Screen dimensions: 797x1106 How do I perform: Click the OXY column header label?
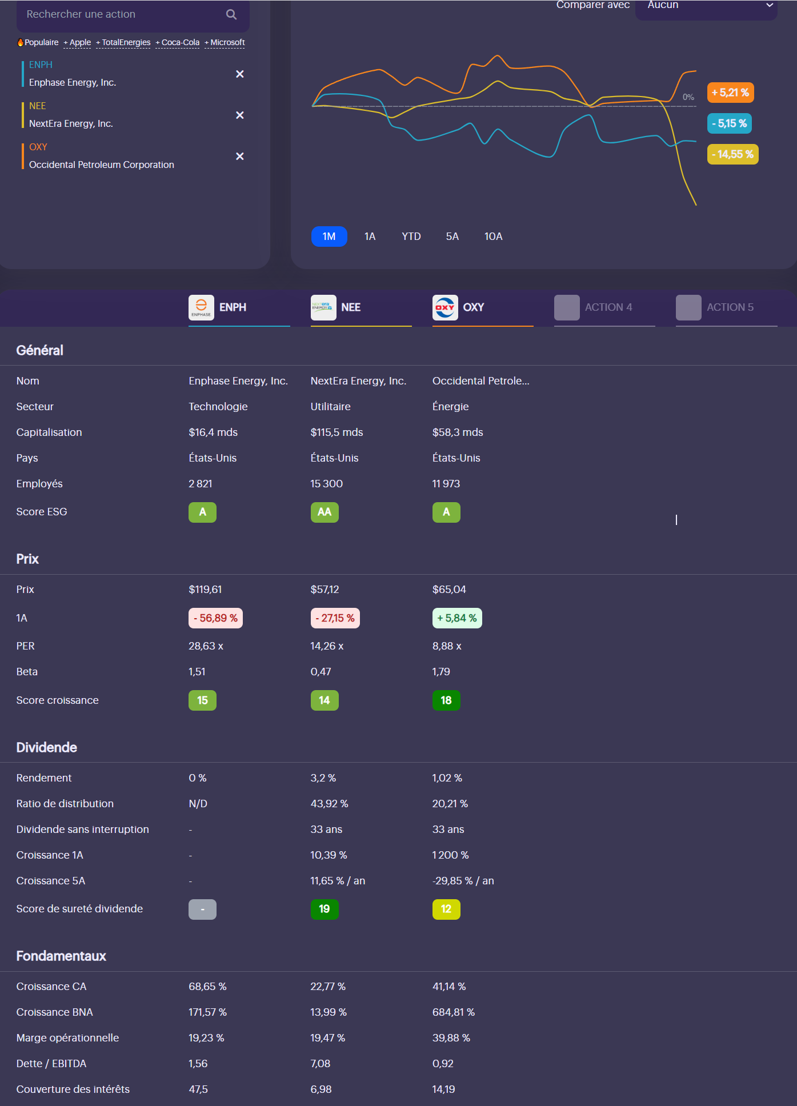coord(474,307)
